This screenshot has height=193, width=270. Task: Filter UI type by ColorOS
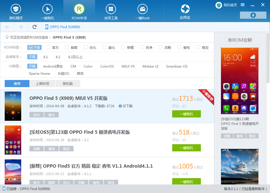[107, 66]
